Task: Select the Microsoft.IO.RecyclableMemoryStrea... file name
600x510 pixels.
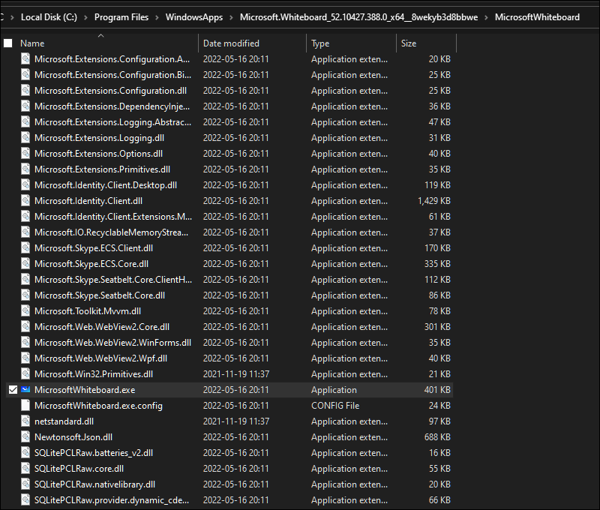Action: 111,232
